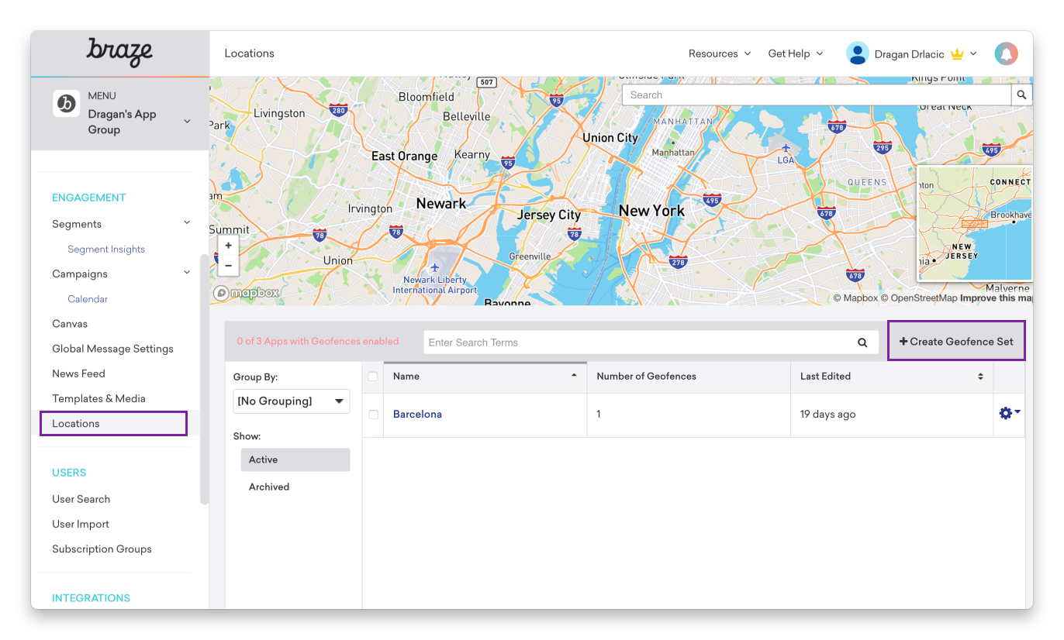Zoom in on the map
The width and height of the screenshot is (1064, 640).
click(x=228, y=246)
